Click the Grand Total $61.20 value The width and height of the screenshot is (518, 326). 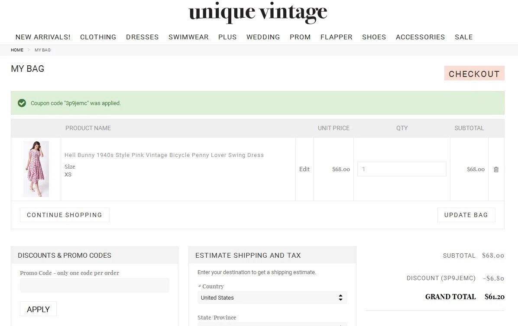[x=494, y=297]
